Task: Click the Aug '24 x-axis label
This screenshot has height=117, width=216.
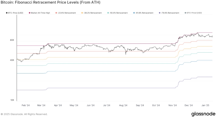Action: point(123,105)
